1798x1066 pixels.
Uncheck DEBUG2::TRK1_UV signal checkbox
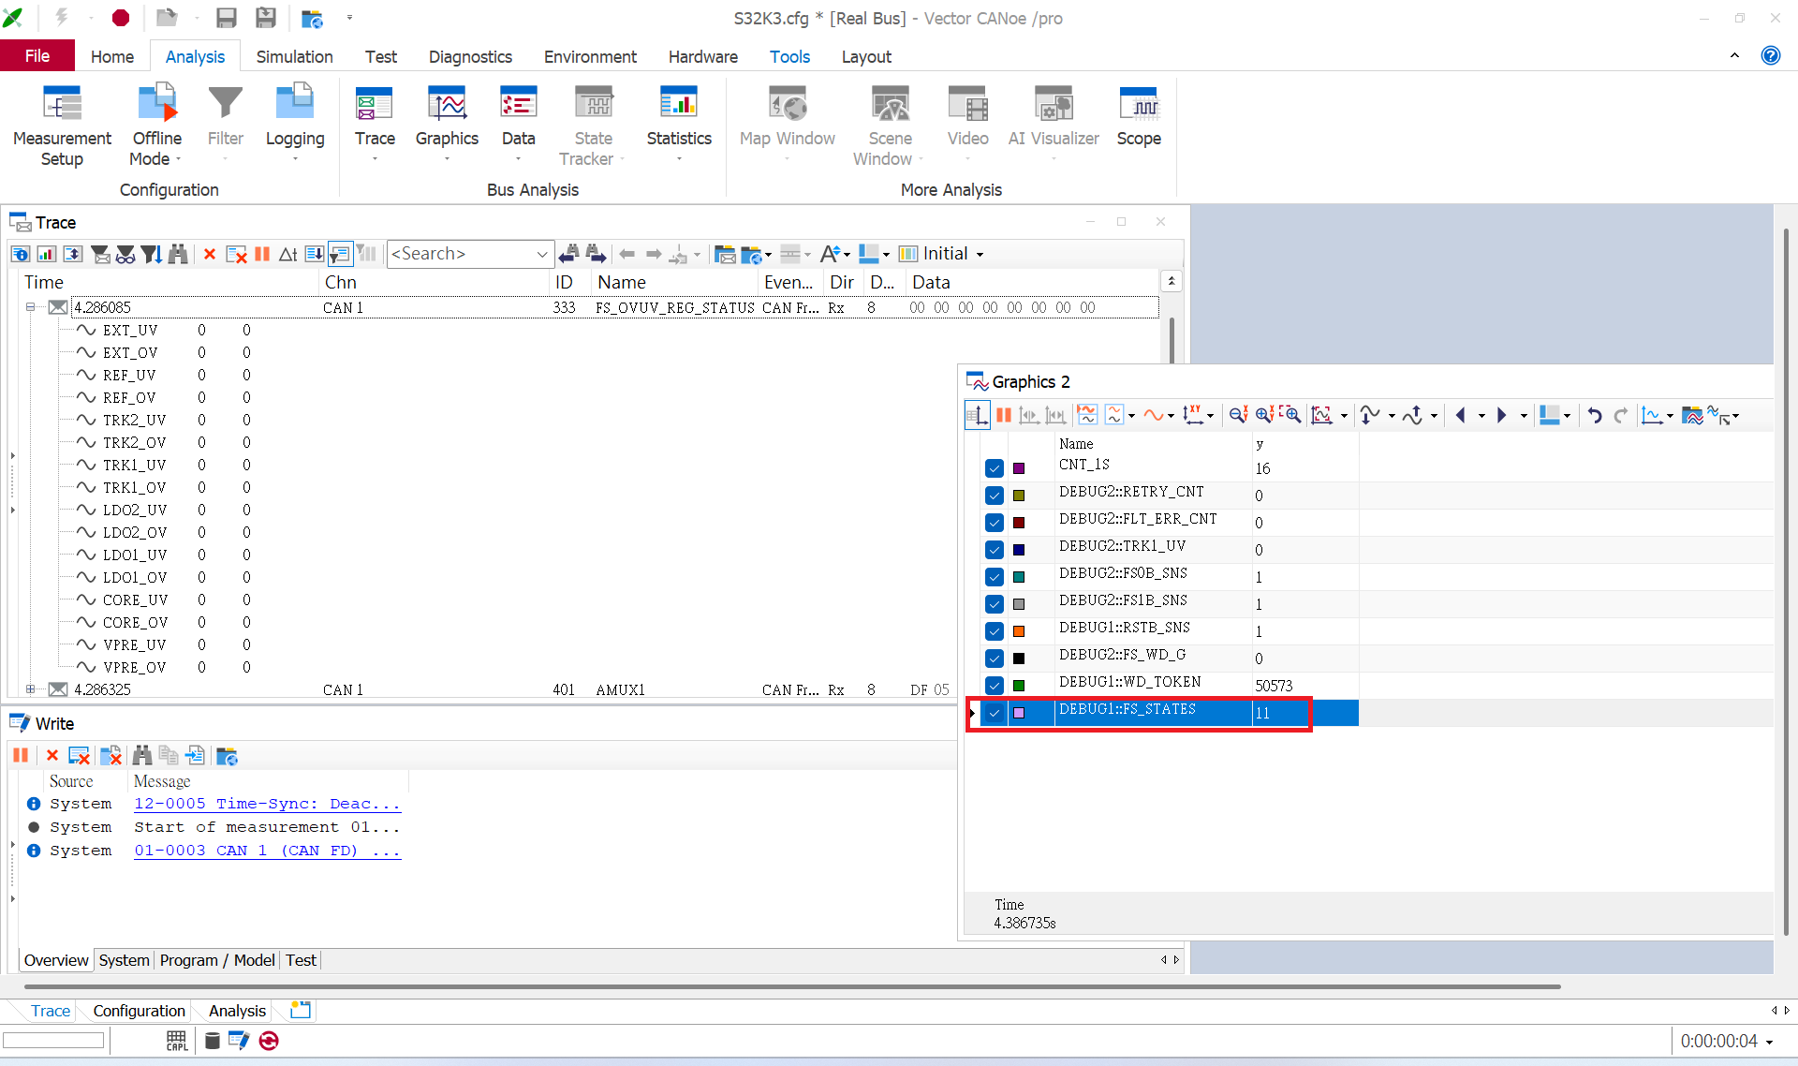[x=995, y=550]
